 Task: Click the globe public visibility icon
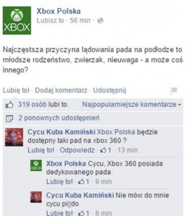(x=100, y=21)
